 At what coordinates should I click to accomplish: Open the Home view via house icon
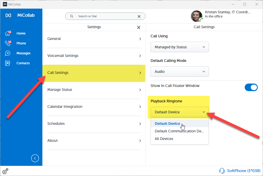(x=8, y=33)
